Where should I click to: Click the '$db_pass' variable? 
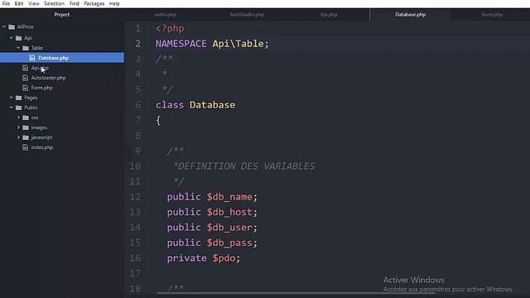click(x=229, y=243)
